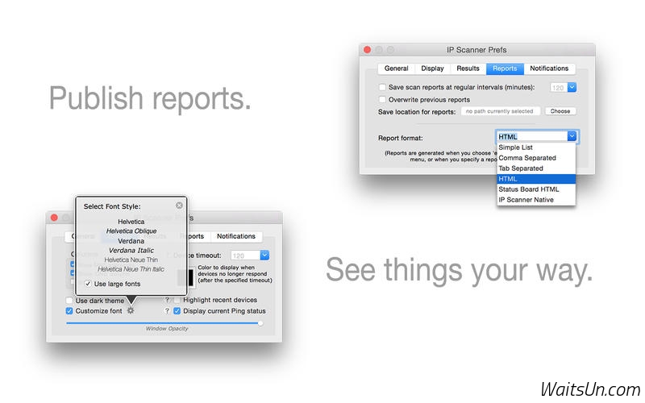Expand the Device timeout dropdown

(264, 256)
